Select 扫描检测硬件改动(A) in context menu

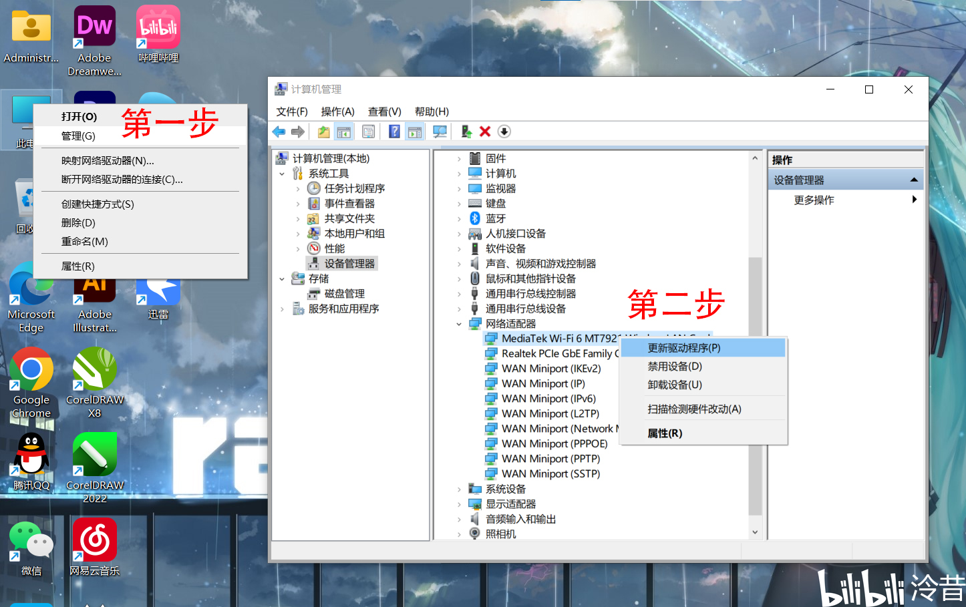click(x=703, y=409)
